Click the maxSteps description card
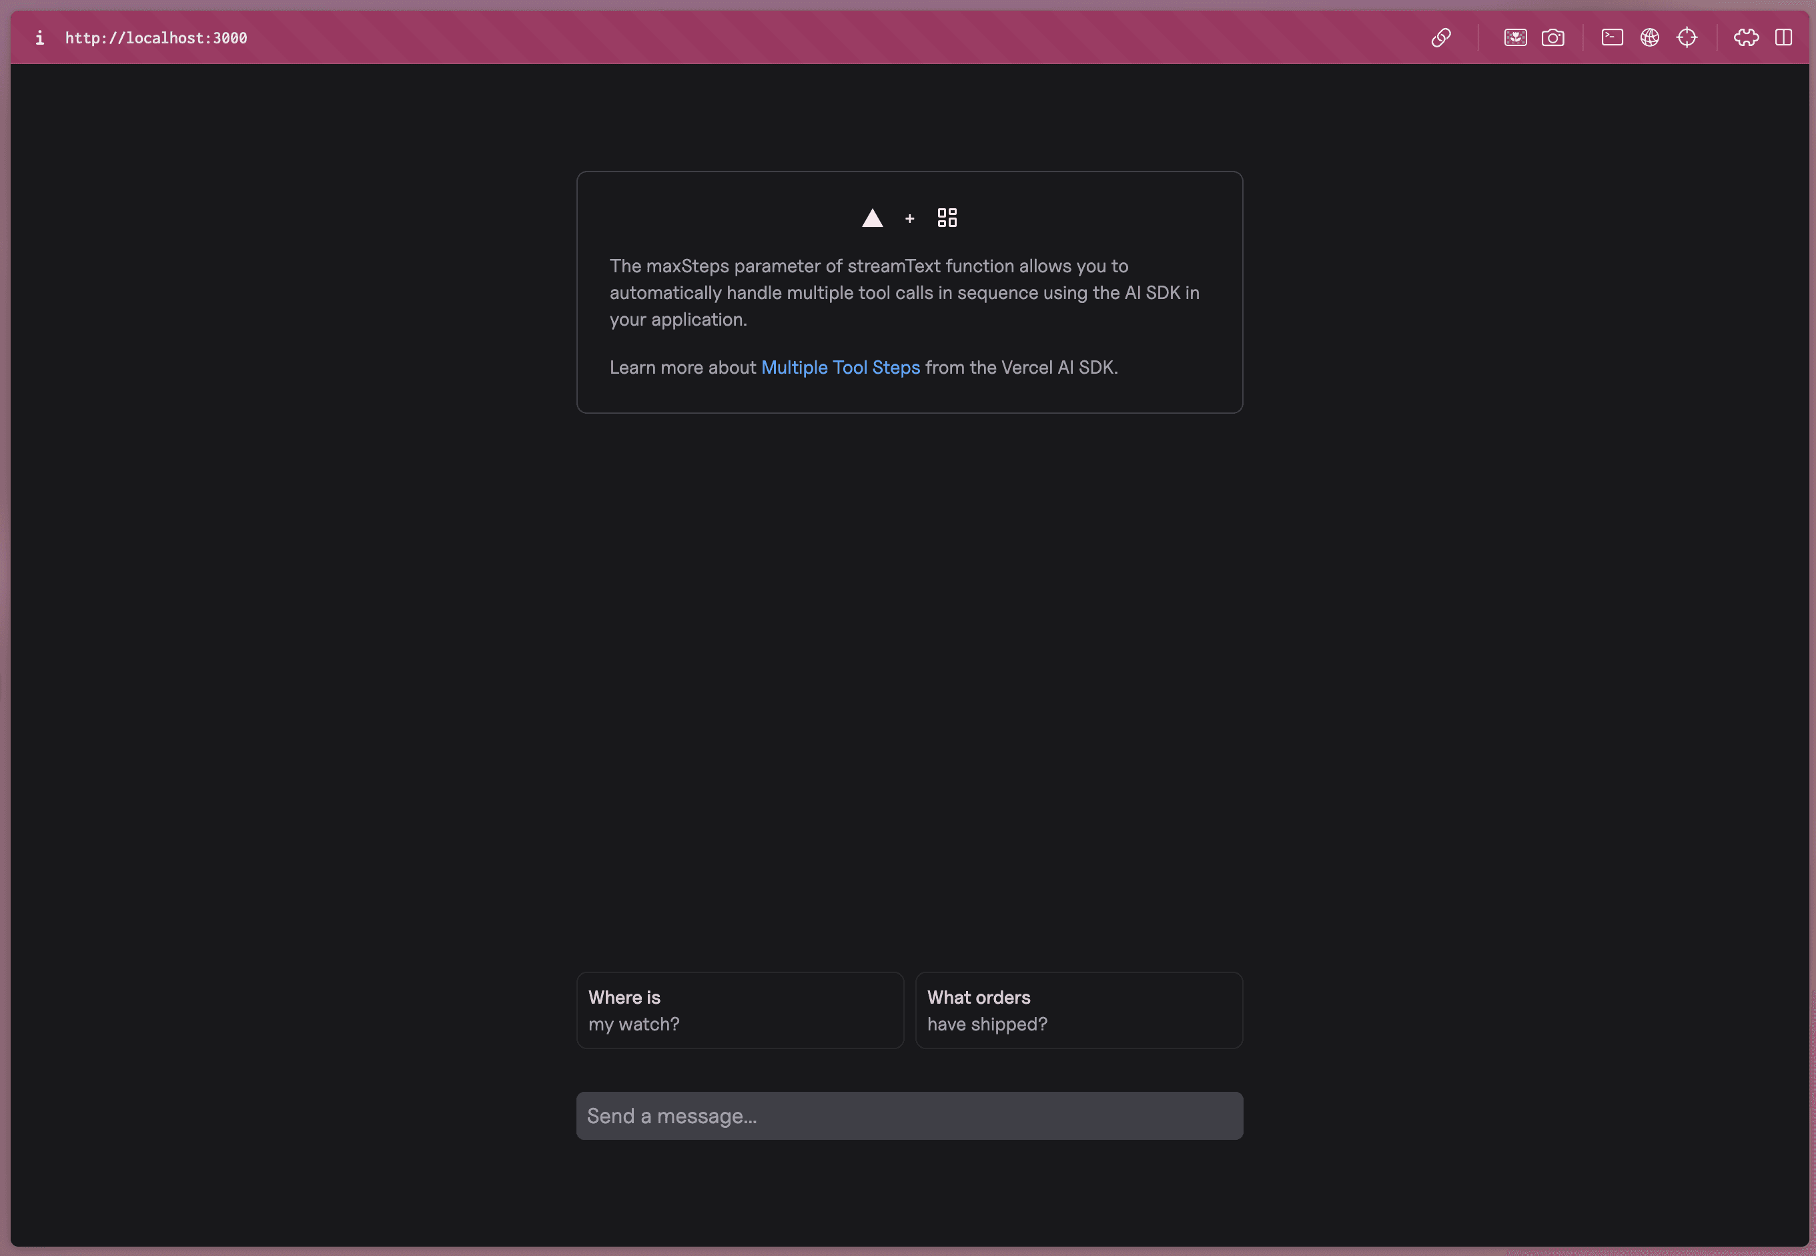 click(x=909, y=292)
